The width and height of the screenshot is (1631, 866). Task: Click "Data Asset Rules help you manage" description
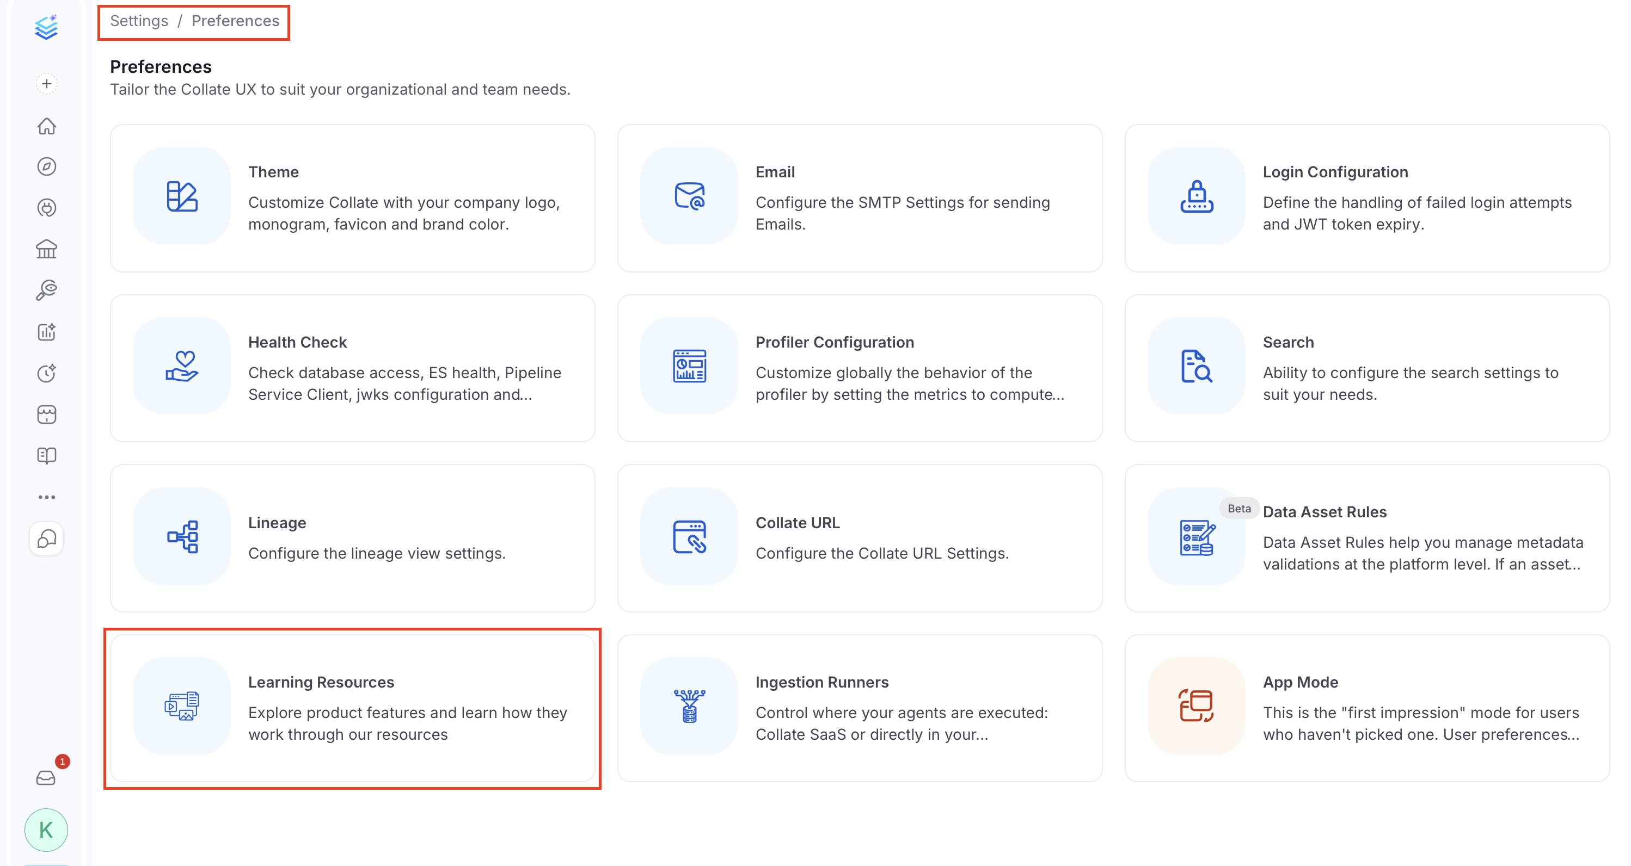tap(1422, 554)
